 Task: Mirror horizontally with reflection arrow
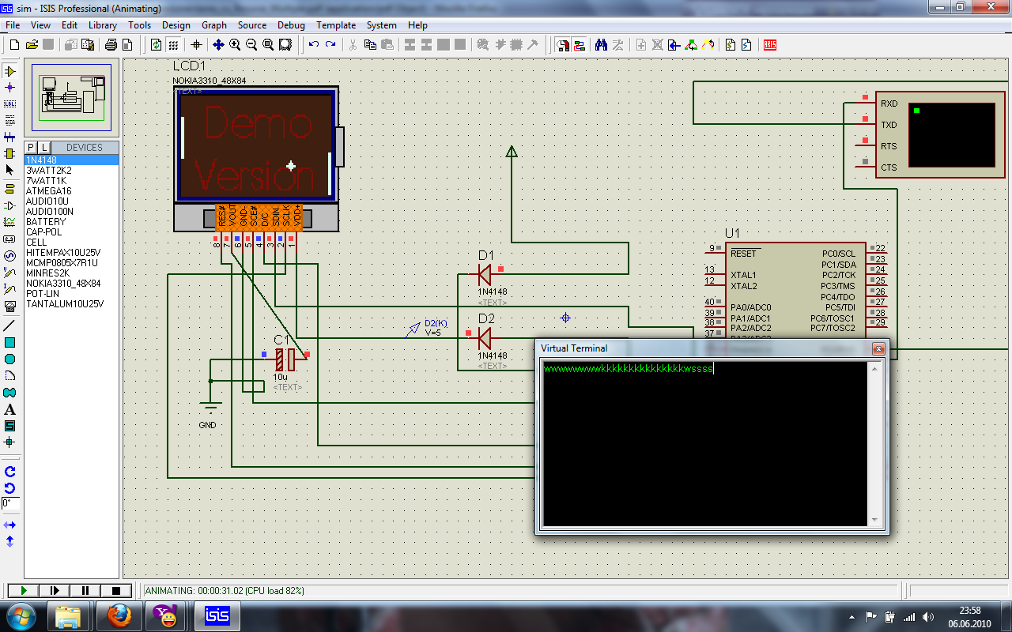tap(10, 525)
